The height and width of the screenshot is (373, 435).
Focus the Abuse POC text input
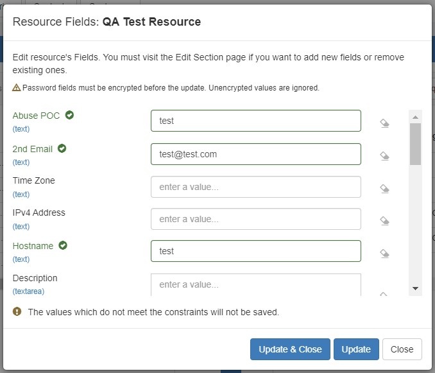coord(255,121)
